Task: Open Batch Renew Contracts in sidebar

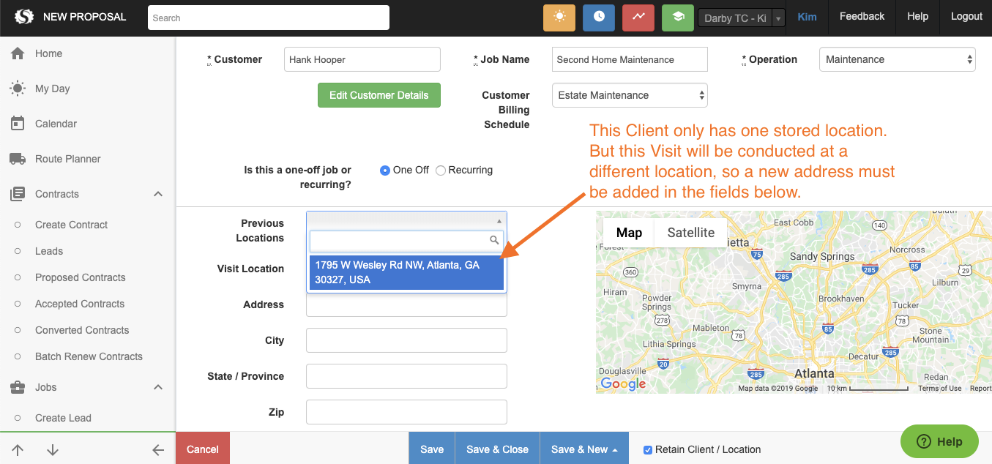Action: (x=89, y=356)
